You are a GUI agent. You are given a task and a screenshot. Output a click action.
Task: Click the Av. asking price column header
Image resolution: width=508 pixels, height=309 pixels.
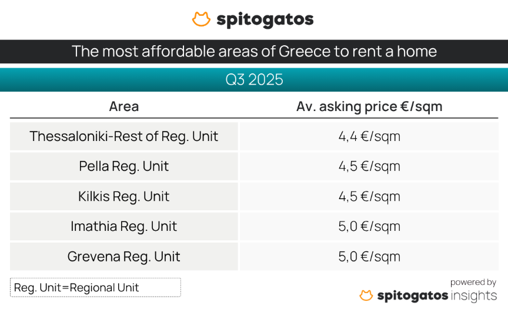coord(369,106)
